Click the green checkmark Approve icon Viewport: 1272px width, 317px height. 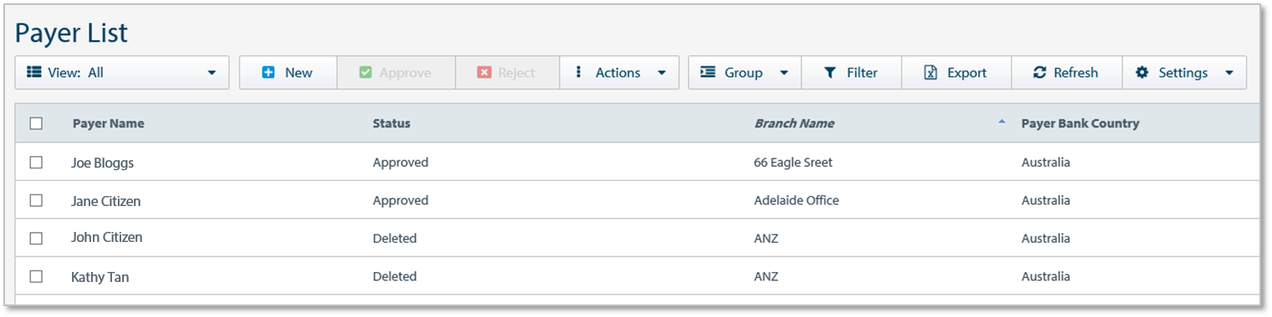(365, 73)
